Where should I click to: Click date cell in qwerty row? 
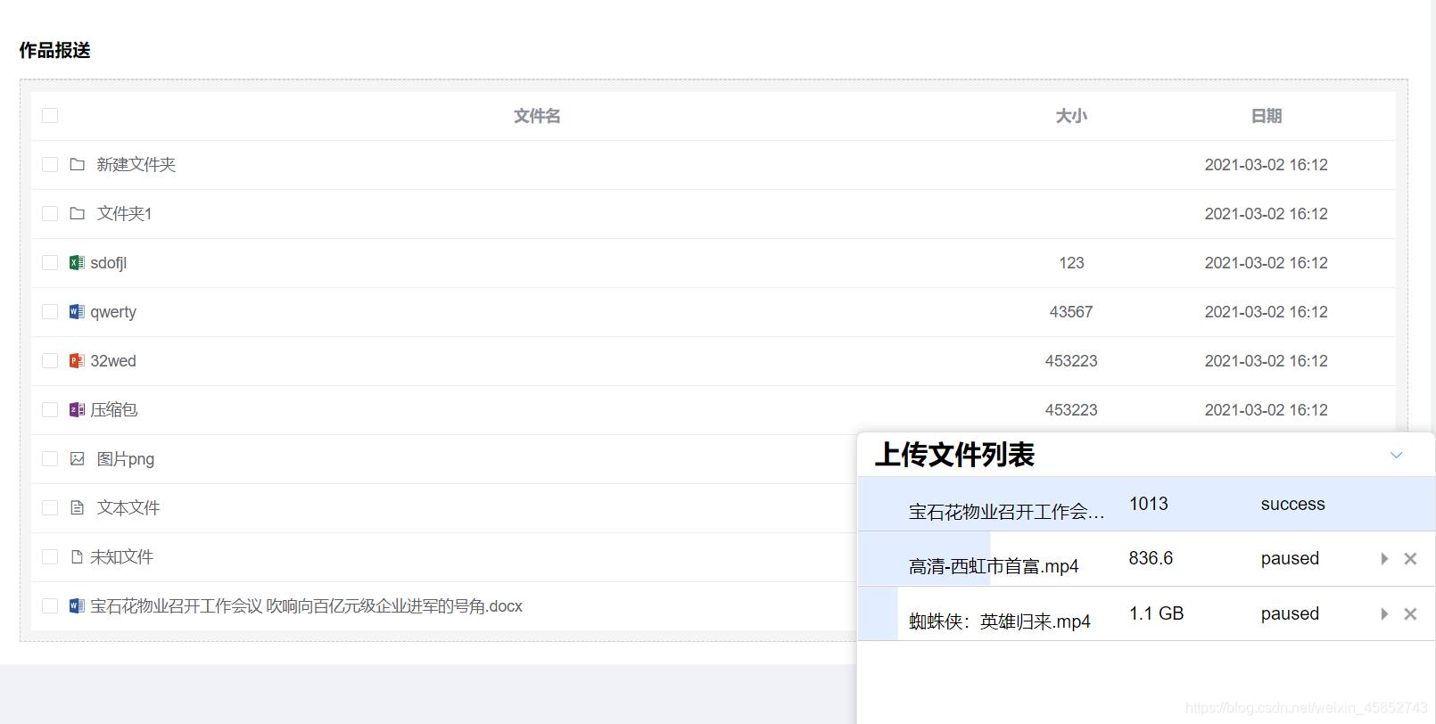1267,312
